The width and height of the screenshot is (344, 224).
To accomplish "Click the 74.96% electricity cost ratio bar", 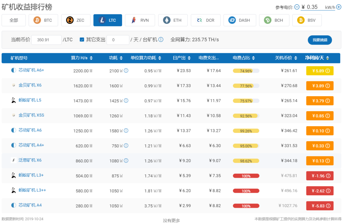I will coord(246,70).
